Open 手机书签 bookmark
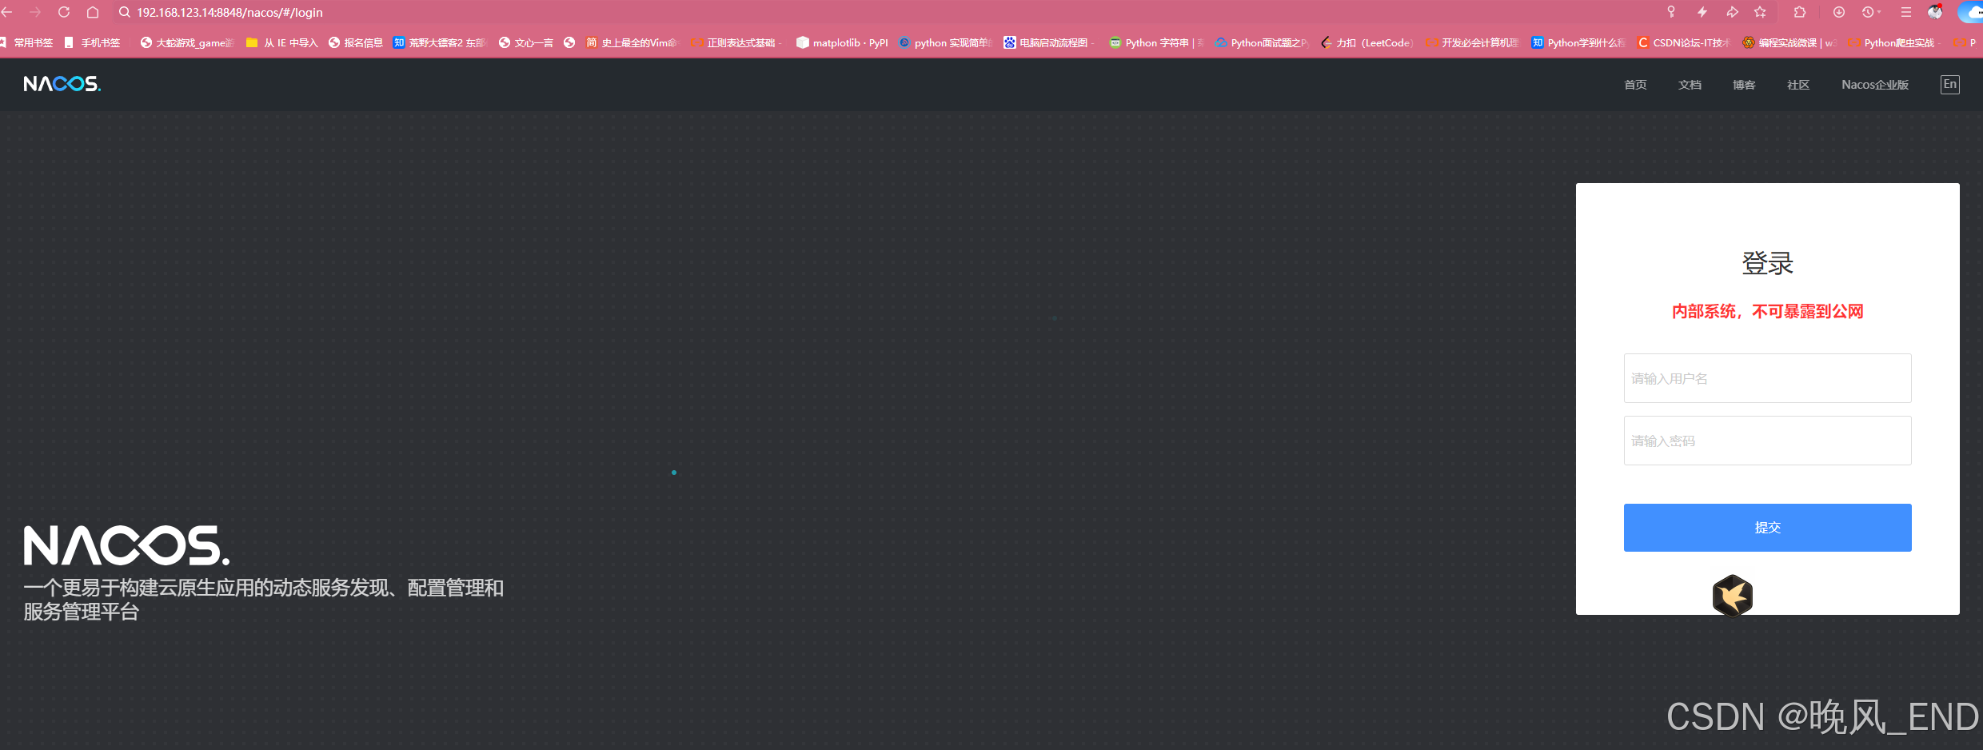This screenshot has height=750, width=1983. [93, 42]
